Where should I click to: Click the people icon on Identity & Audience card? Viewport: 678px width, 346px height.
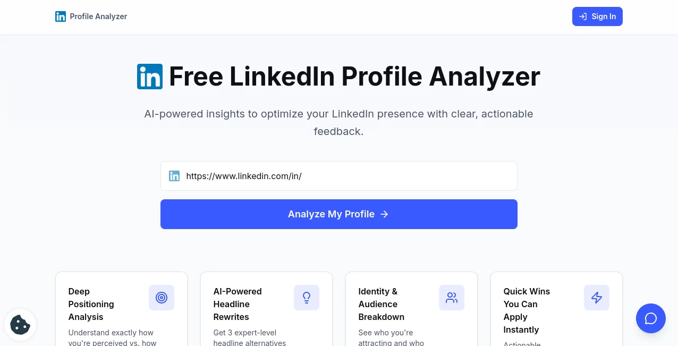click(452, 298)
